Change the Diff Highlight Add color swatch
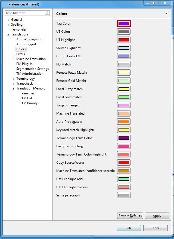Image resolution: width=174 pixels, height=239 pixels. tap(124, 179)
